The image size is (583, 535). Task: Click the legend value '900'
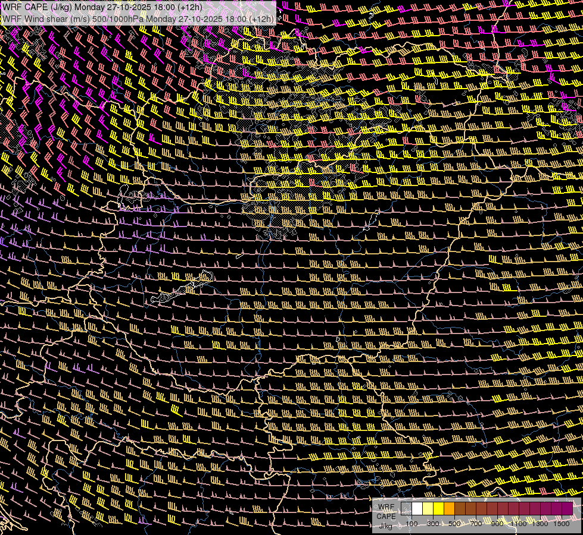point(497,524)
